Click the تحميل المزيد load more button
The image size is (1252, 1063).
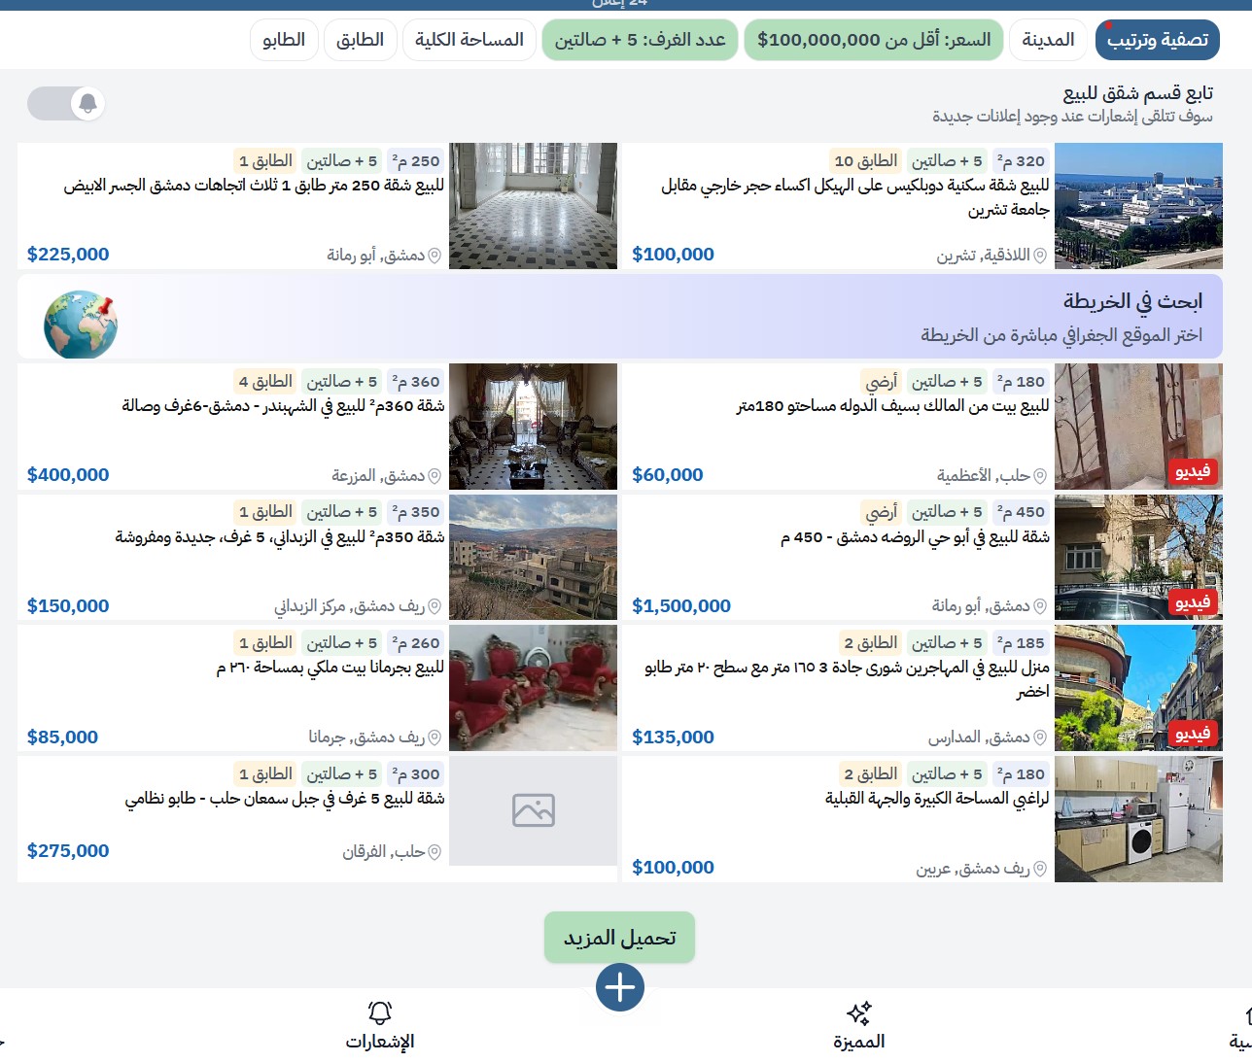pos(619,938)
